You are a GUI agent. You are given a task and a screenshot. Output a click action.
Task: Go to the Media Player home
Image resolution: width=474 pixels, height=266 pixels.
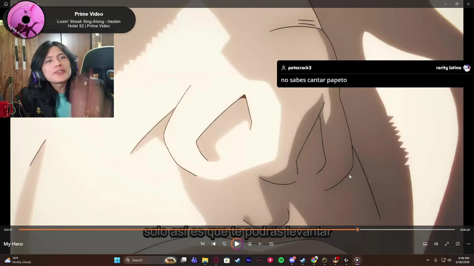point(6,4)
